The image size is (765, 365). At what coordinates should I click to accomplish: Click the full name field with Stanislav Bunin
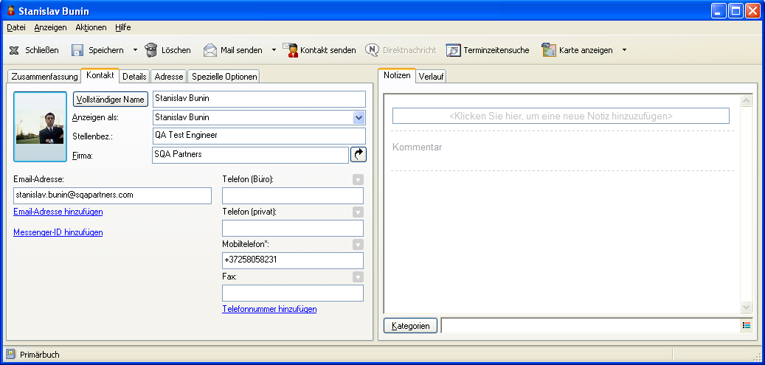pos(259,99)
